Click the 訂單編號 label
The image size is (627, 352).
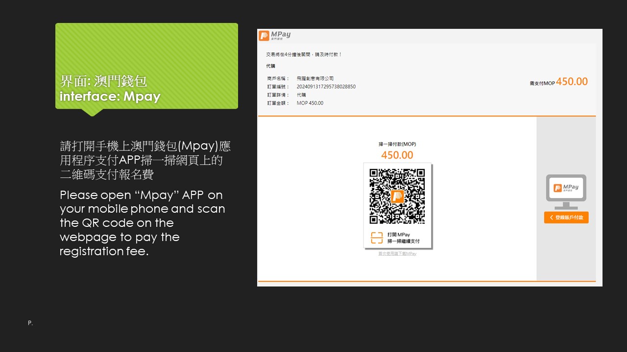pos(278,87)
